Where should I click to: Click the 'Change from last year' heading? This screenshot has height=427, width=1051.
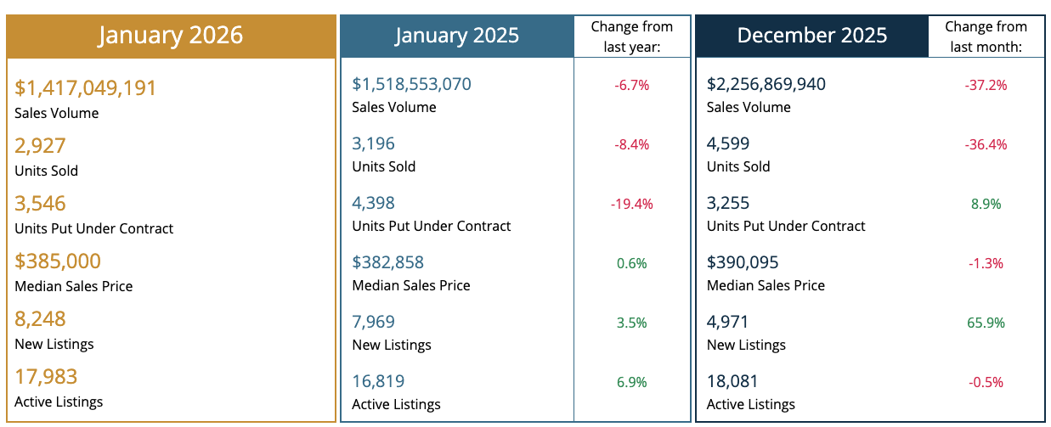pyautogui.click(x=631, y=37)
